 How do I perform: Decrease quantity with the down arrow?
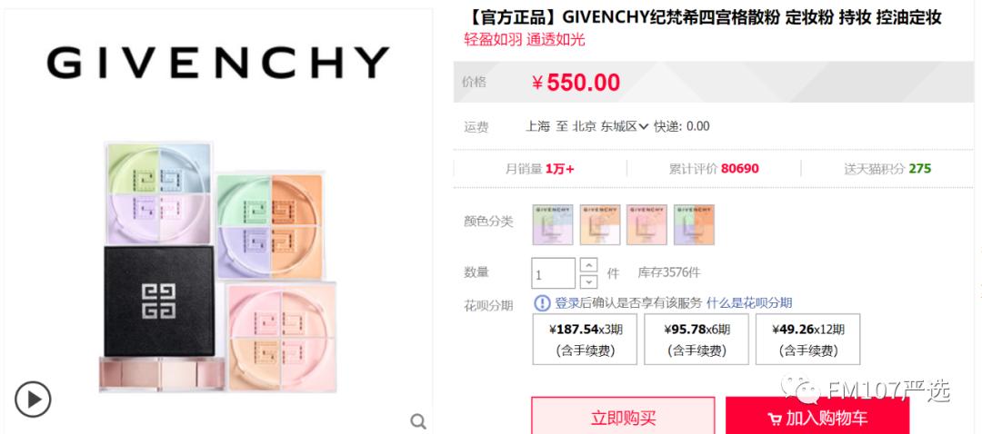pos(588,281)
